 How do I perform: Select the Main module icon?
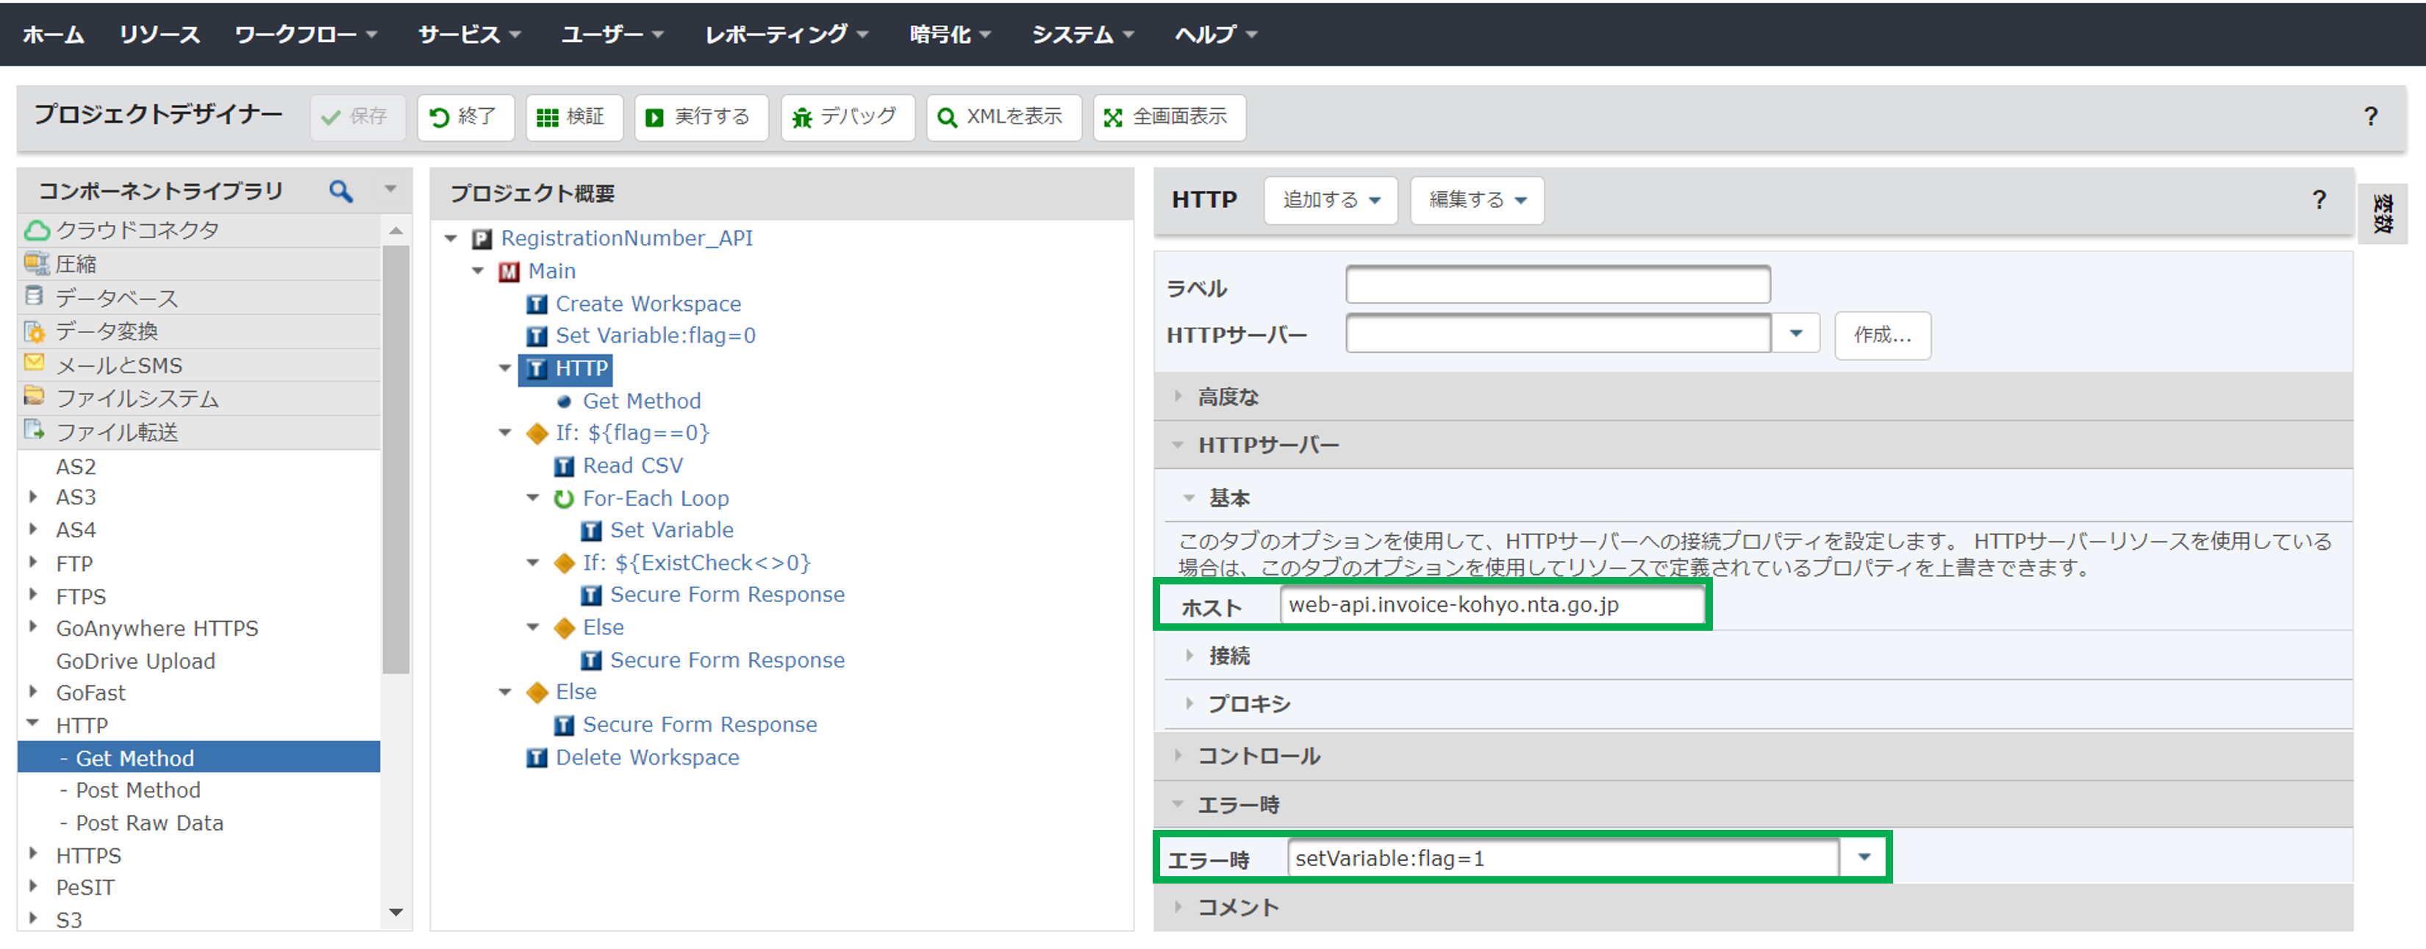(x=509, y=272)
